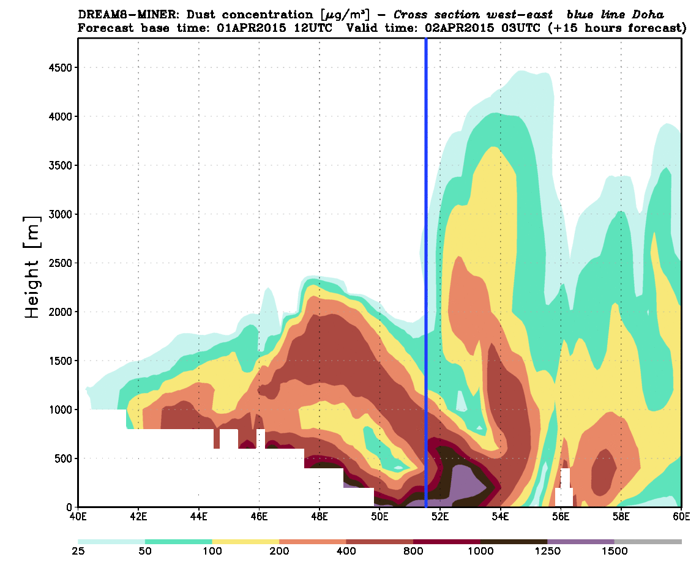Image resolution: width=699 pixels, height=565 pixels.
Task: Click the purple 1250-1500 legend swatch
Action: coord(581,541)
